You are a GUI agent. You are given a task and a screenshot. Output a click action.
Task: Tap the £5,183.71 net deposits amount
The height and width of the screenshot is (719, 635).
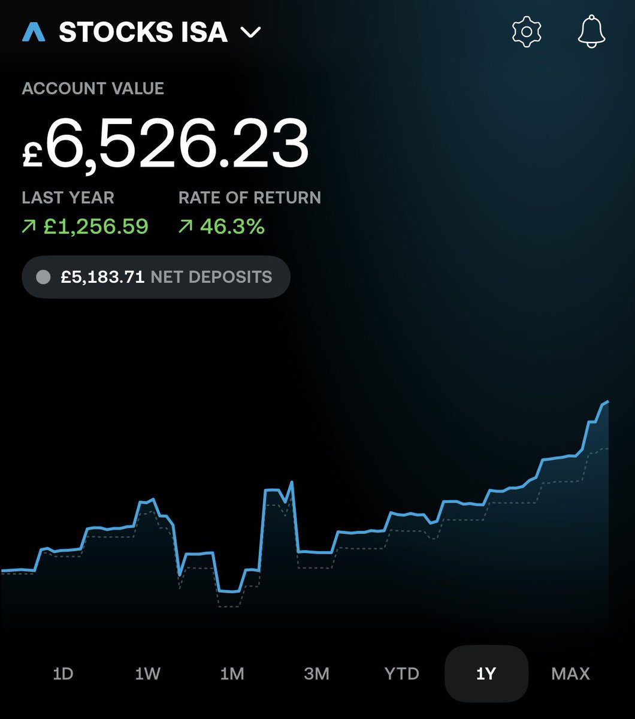[102, 277]
